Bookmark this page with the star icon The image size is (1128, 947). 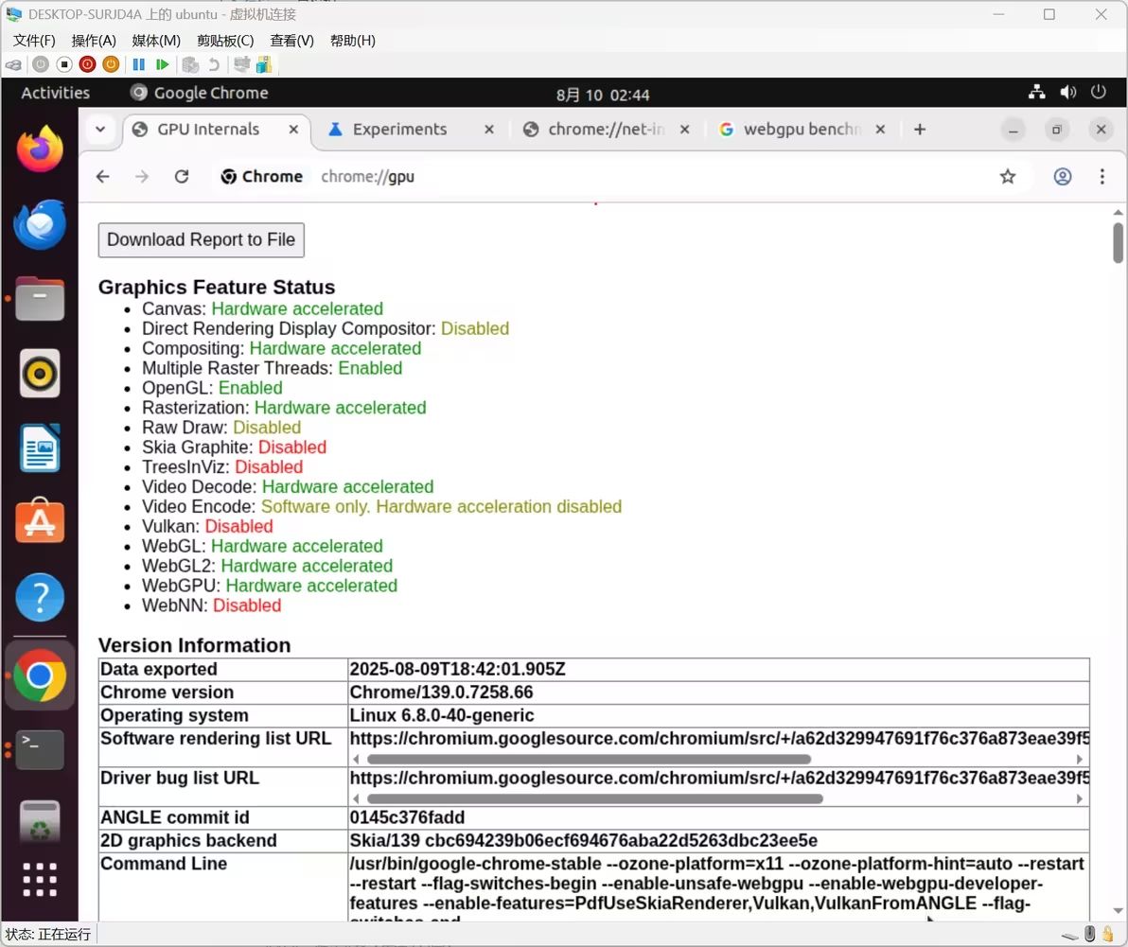[1007, 177]
